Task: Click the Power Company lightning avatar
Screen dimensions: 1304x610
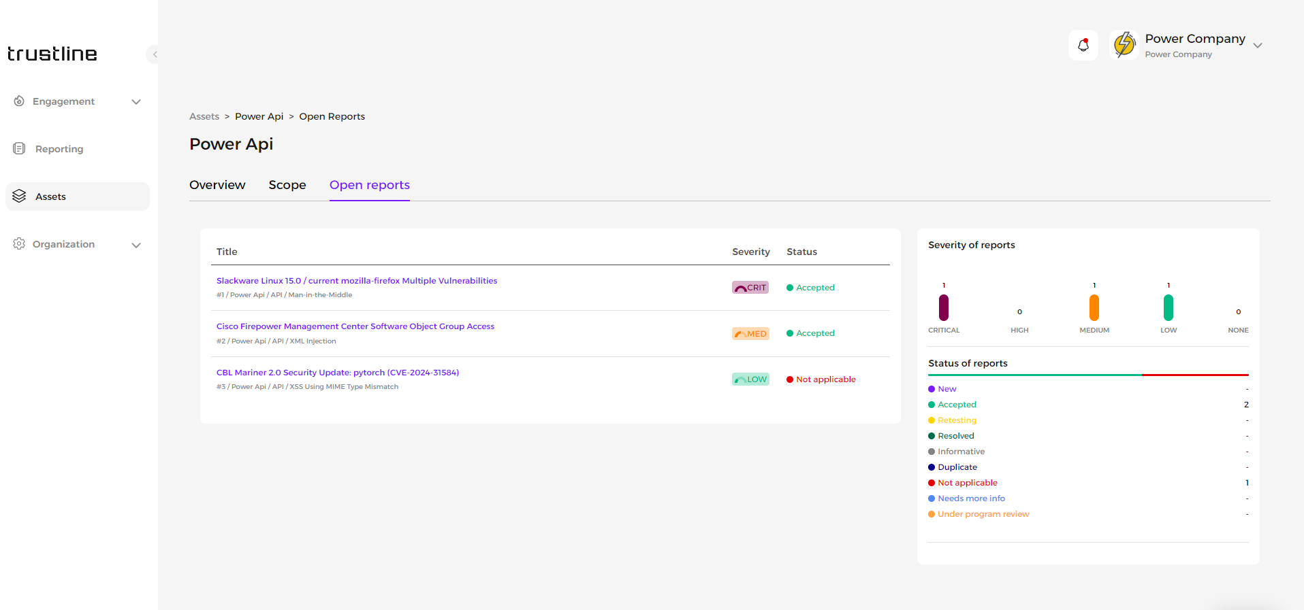Action: 1124,46
